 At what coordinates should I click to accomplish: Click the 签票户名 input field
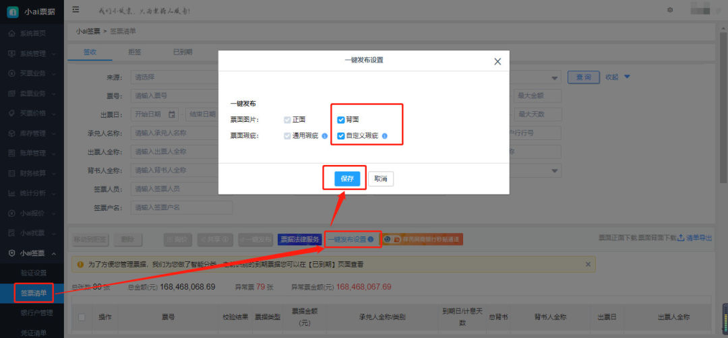click(181, 207)
